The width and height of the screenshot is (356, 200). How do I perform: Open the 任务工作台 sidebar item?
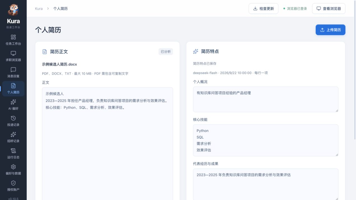[13, 40]
